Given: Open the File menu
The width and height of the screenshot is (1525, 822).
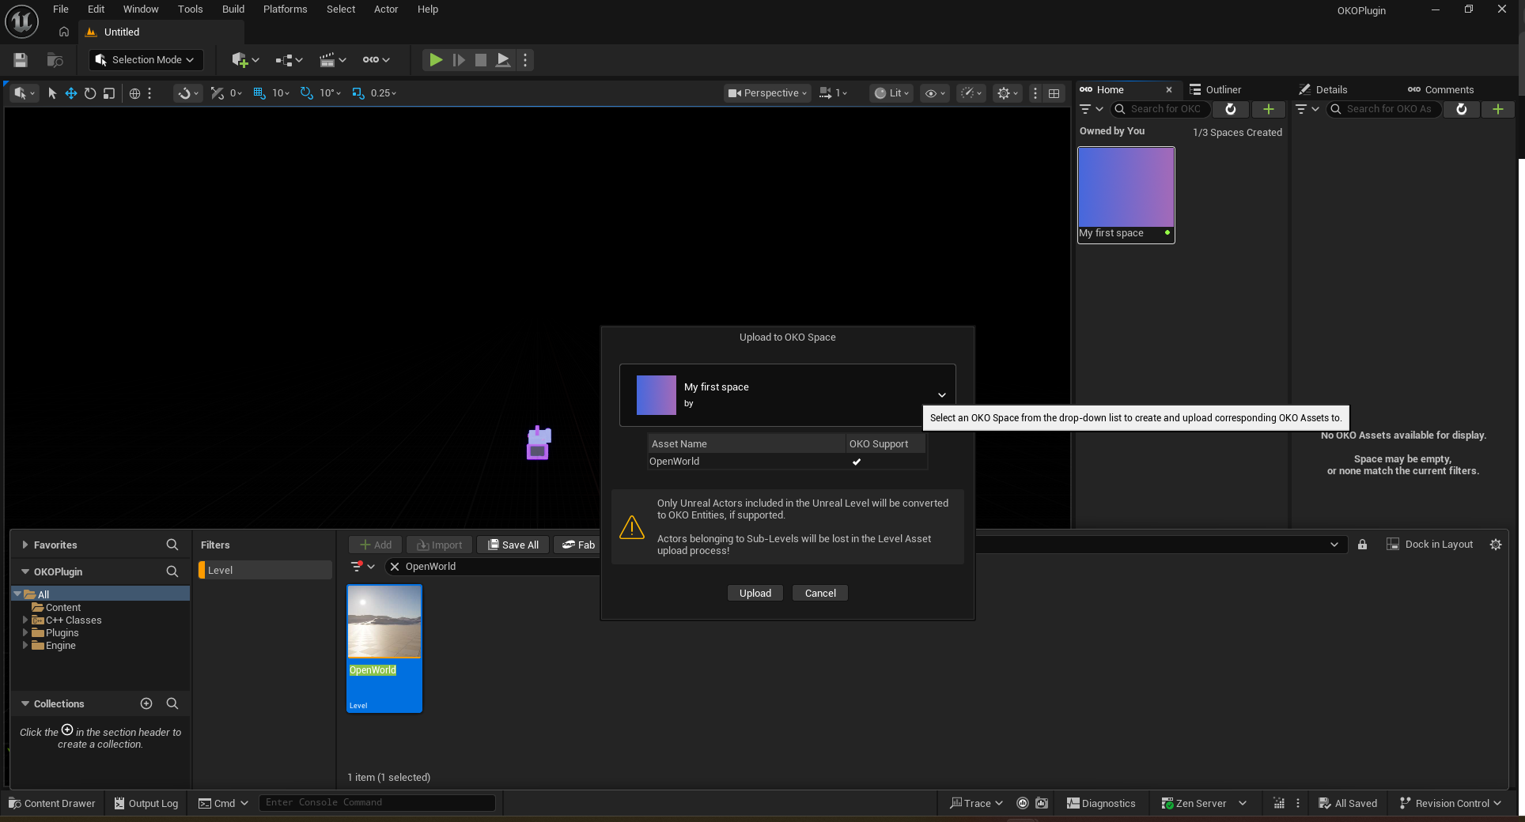Looking at the screenshot, I should [61, 9].
